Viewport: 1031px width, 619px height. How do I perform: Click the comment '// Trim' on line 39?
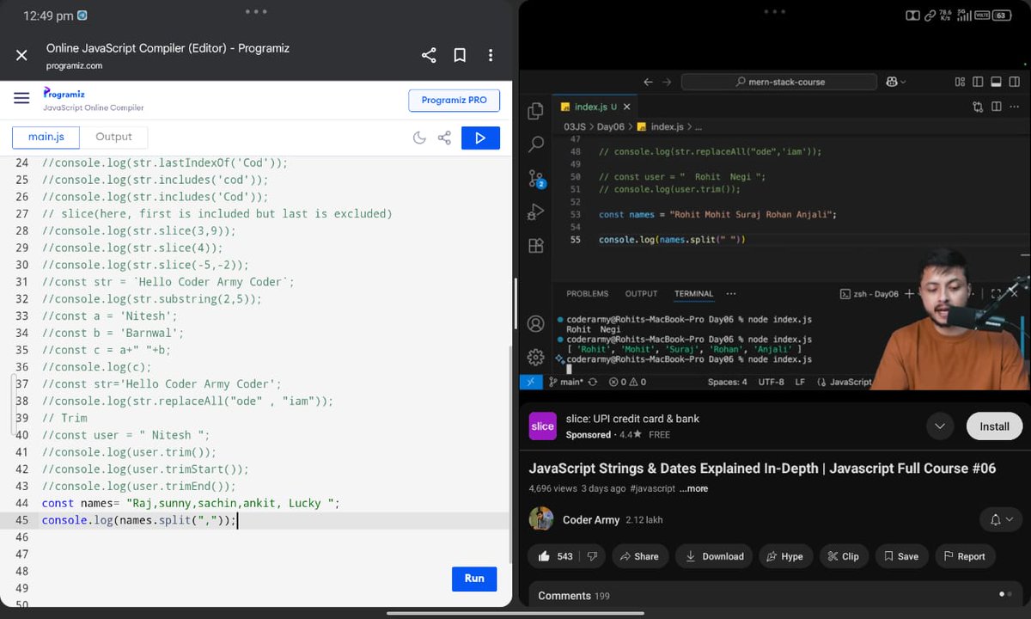pos(64,418)
